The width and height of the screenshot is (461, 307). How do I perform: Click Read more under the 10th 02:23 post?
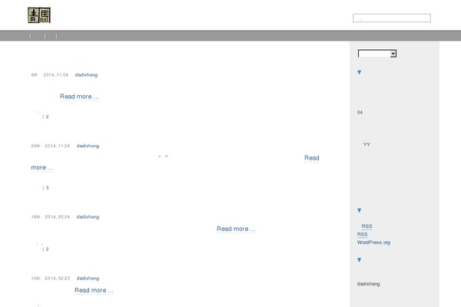pyautogui.click(x=94, y=290)
